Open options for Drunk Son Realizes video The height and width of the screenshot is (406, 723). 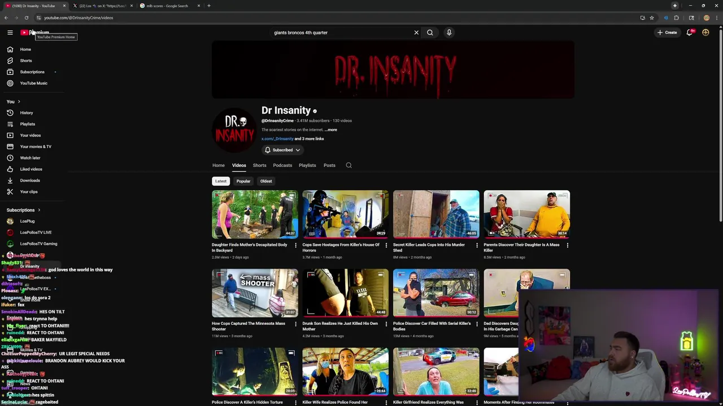[386, 324]
